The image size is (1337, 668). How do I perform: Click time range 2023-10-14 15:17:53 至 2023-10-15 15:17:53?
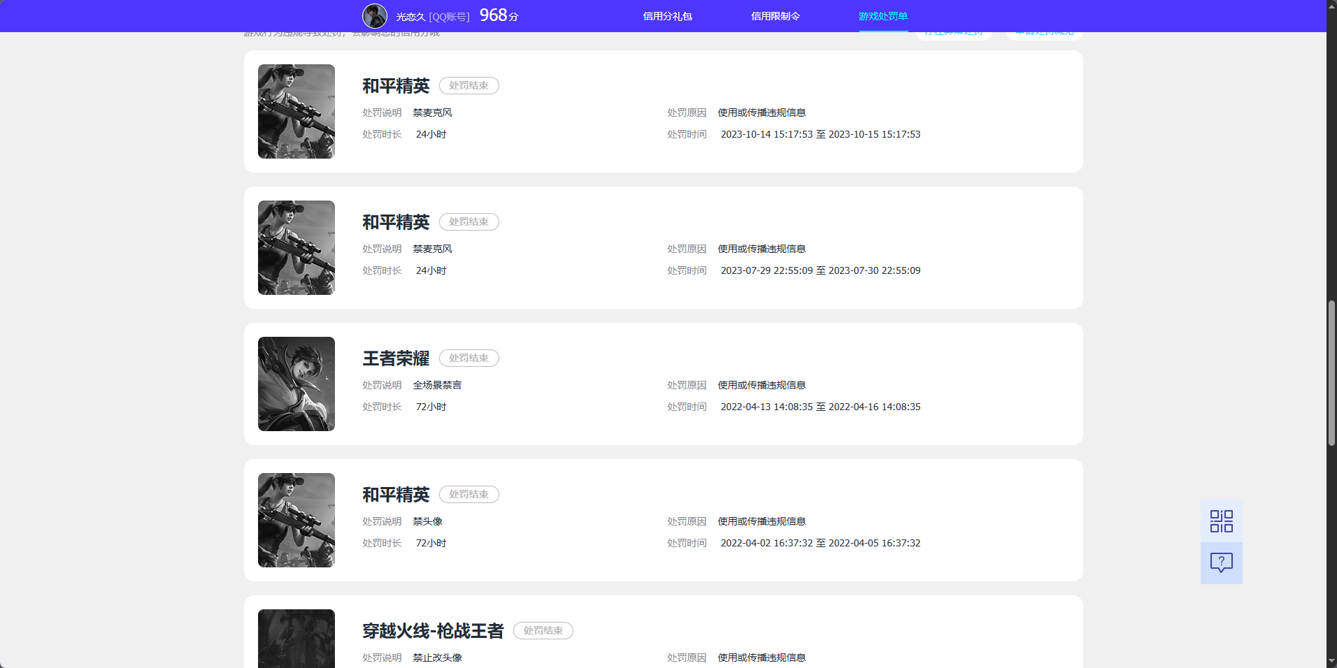point(820,134)
